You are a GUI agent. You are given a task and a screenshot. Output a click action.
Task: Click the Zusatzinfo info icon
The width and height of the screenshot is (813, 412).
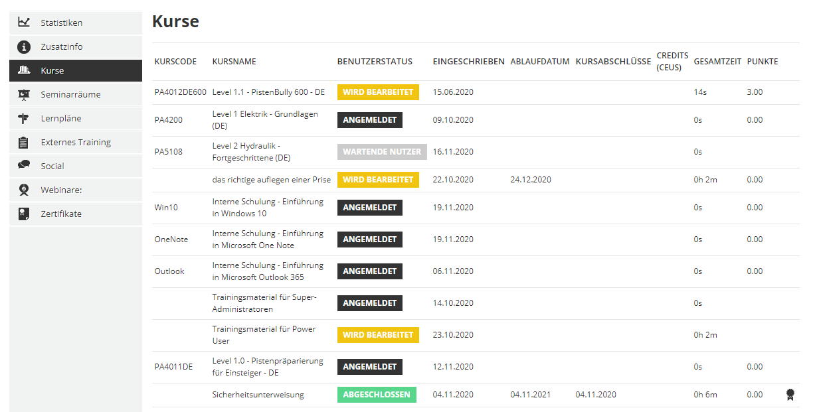click(24, 47)
